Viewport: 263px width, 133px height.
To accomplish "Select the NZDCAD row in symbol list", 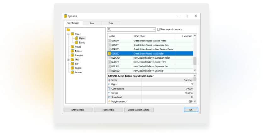I will [x=151, y=58].
